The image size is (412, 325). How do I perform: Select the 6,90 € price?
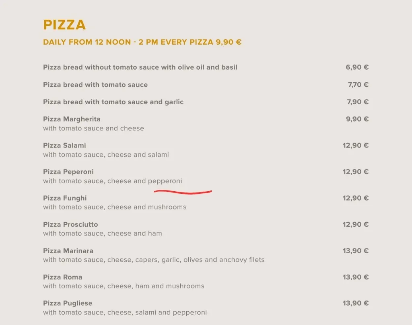357,67
